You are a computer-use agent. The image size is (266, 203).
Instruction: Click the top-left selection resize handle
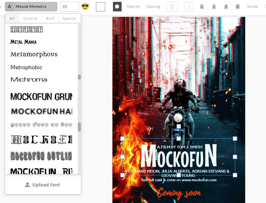point(122,138)
